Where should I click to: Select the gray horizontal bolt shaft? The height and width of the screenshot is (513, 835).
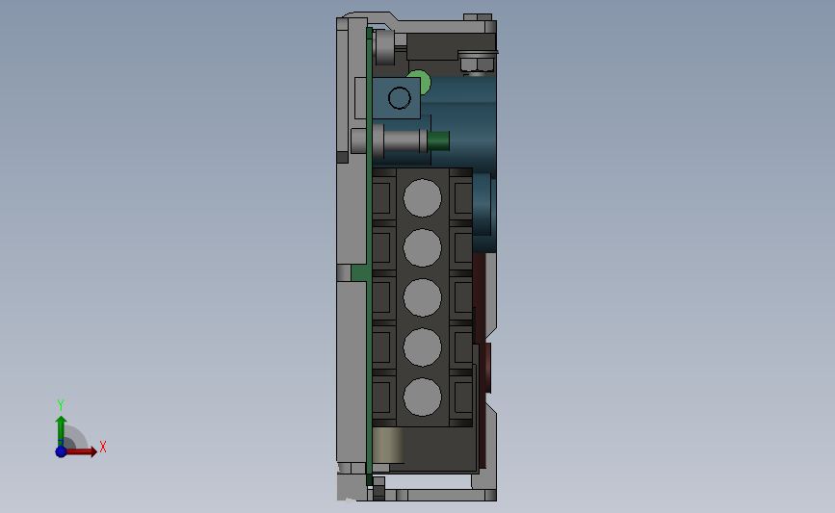[401, 141]
